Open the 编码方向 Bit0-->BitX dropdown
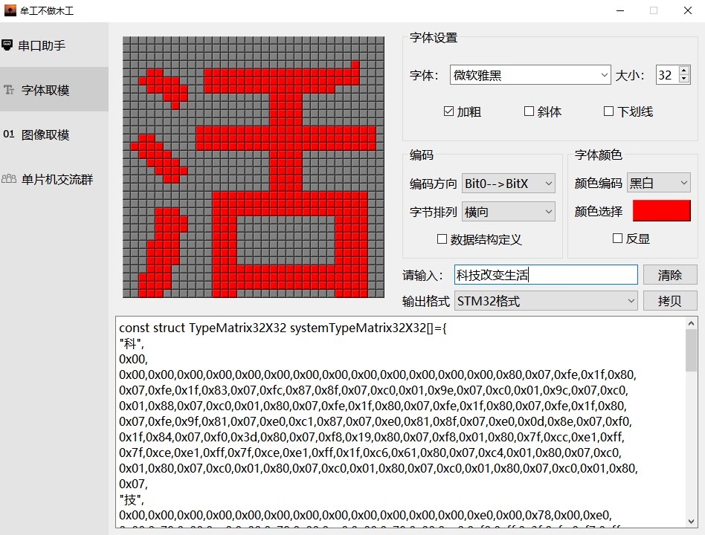This screenshot has width=705, height=535. (x=509, y=184)
